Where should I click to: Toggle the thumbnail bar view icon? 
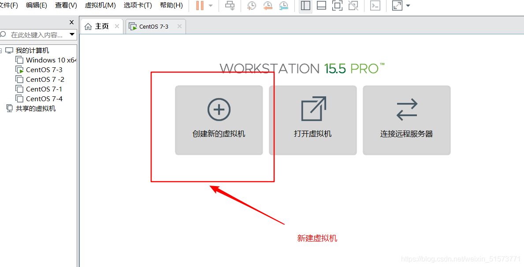(x=321, y=6)
